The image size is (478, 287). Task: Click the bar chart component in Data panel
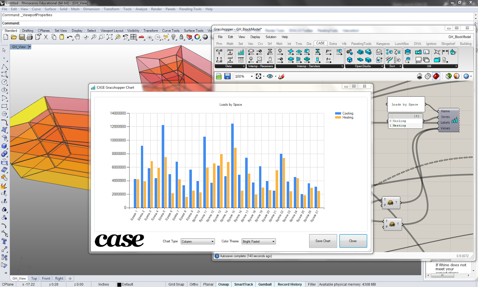point(241,53)
